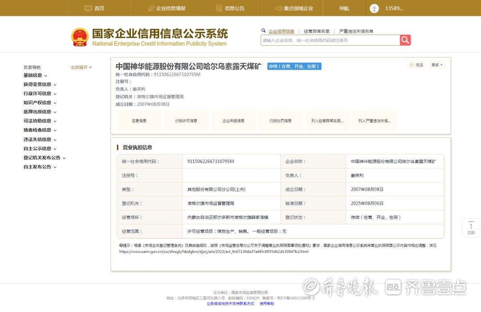Click the red search magnifier button

405,40
